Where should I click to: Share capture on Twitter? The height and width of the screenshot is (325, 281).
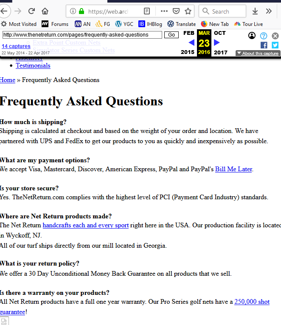click(275, 45)
